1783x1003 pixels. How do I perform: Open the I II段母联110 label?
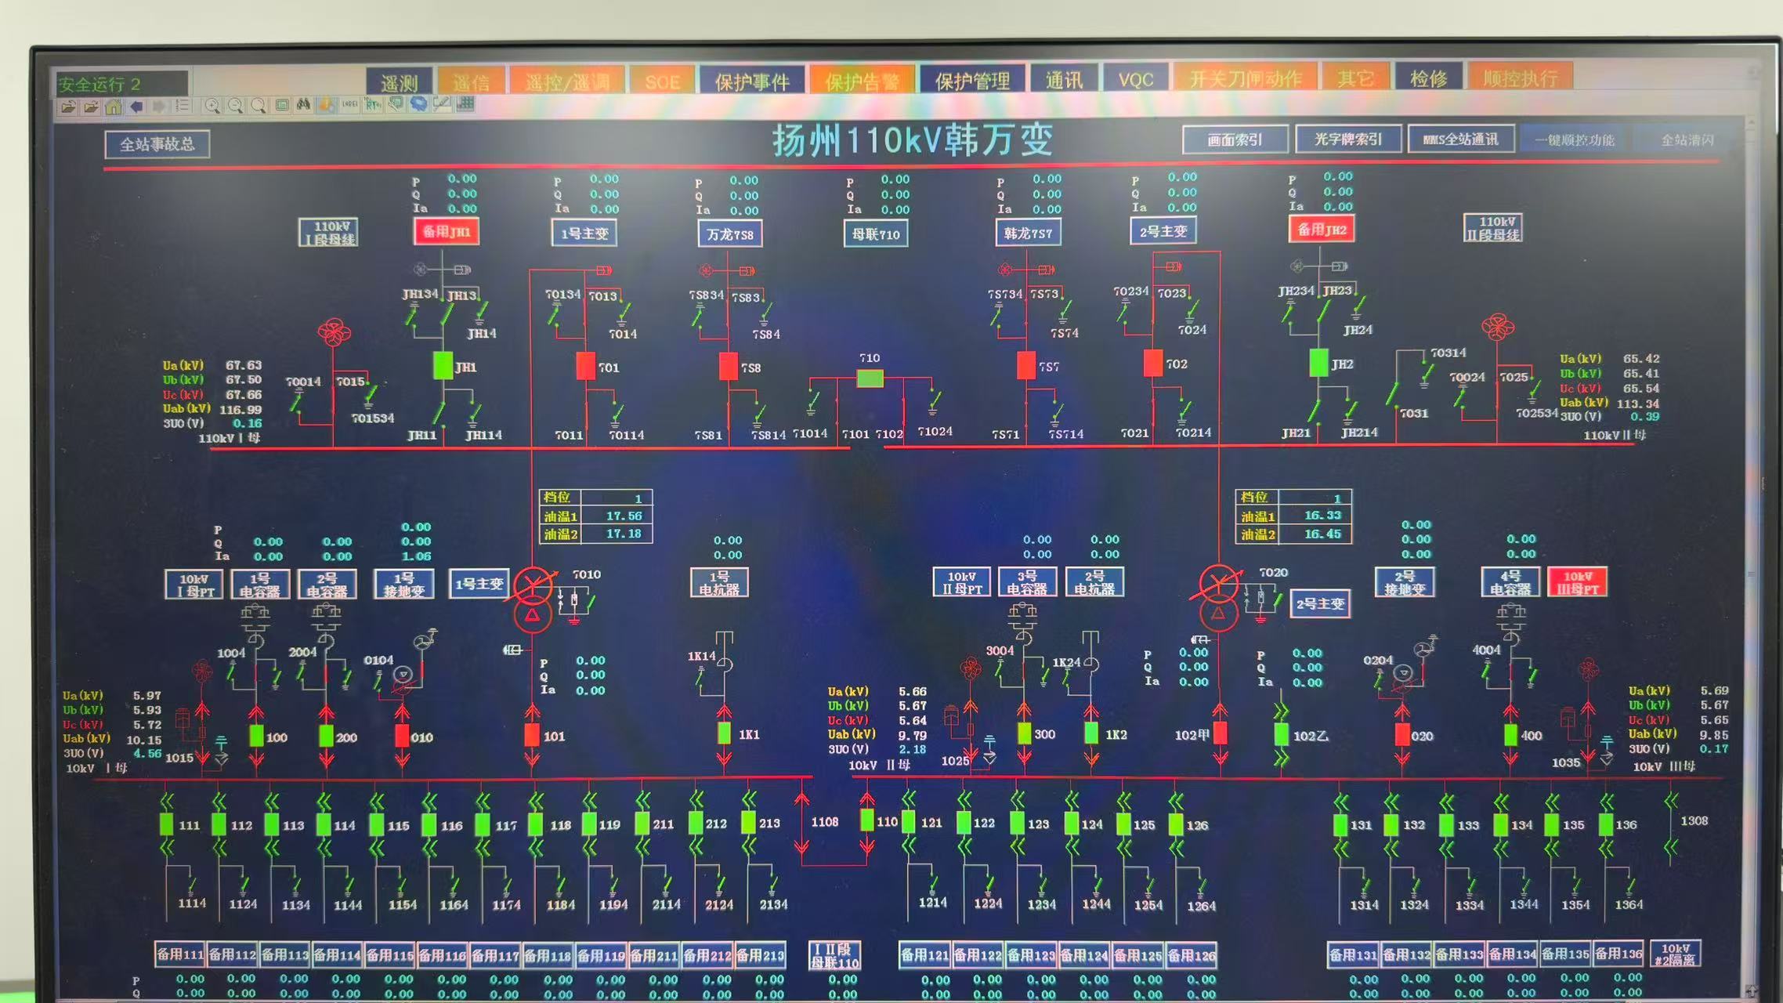point(835,955)
